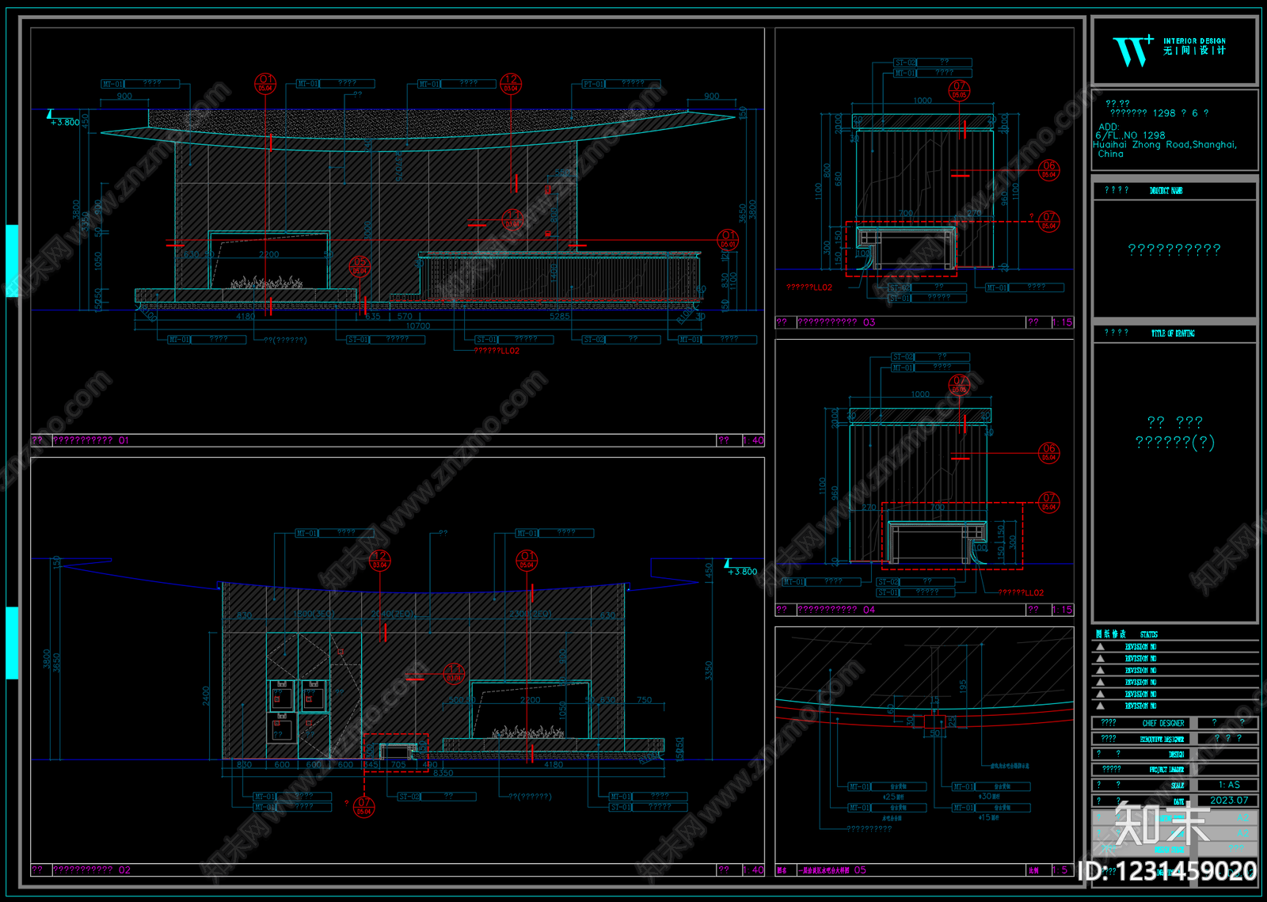Click the revision triangle directly below the STATUS header

click(x=1100, y=647)
